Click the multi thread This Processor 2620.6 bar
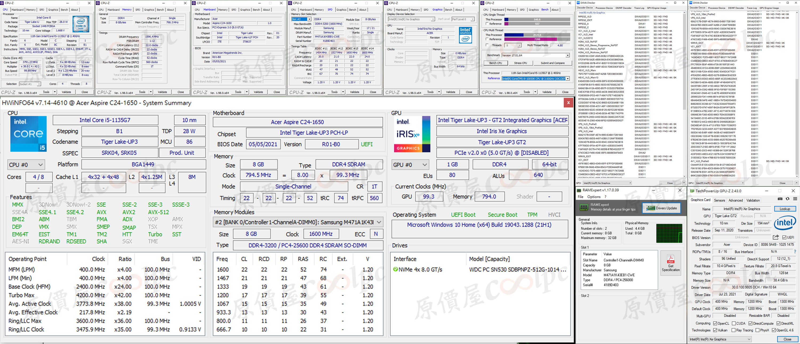Image resolution: width=800 pixels, height=344 pixels. (x=537, y=35)
